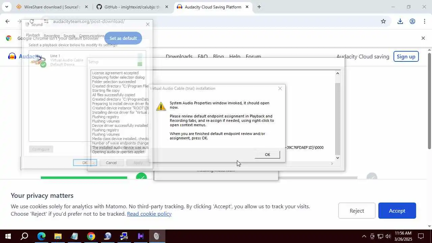Image resolution: width=432 pixels, height=243 pixels.
Task: Open the Communications tab in Sound window
Action: (92, 36)
